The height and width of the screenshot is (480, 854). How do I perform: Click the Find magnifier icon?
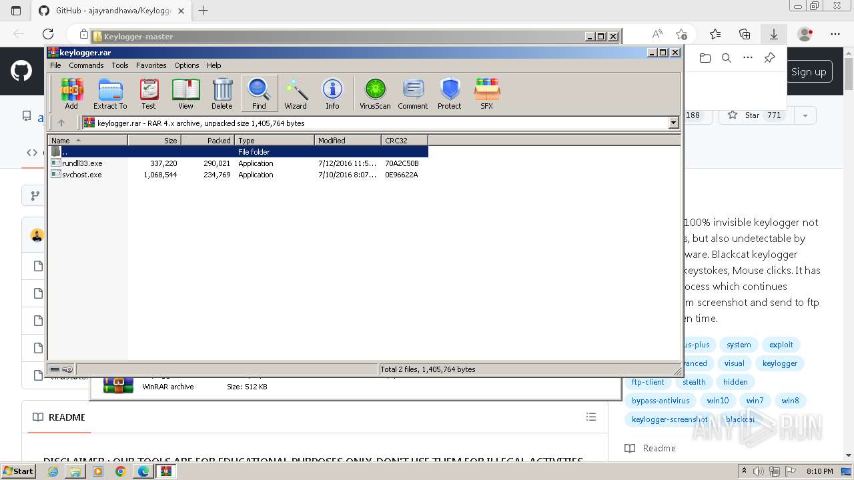click(259, 93)
